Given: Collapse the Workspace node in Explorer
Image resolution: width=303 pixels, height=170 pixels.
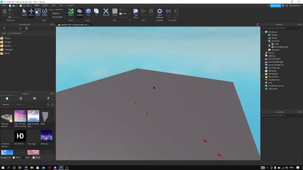Looking at the screenshot, I should [263, 32].
